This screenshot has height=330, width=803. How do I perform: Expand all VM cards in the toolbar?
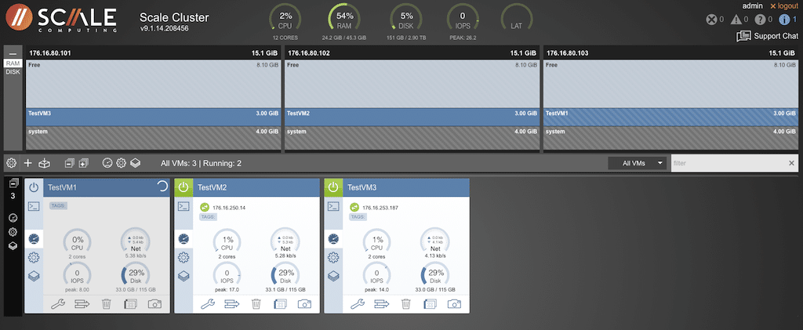tap(83, 163)
